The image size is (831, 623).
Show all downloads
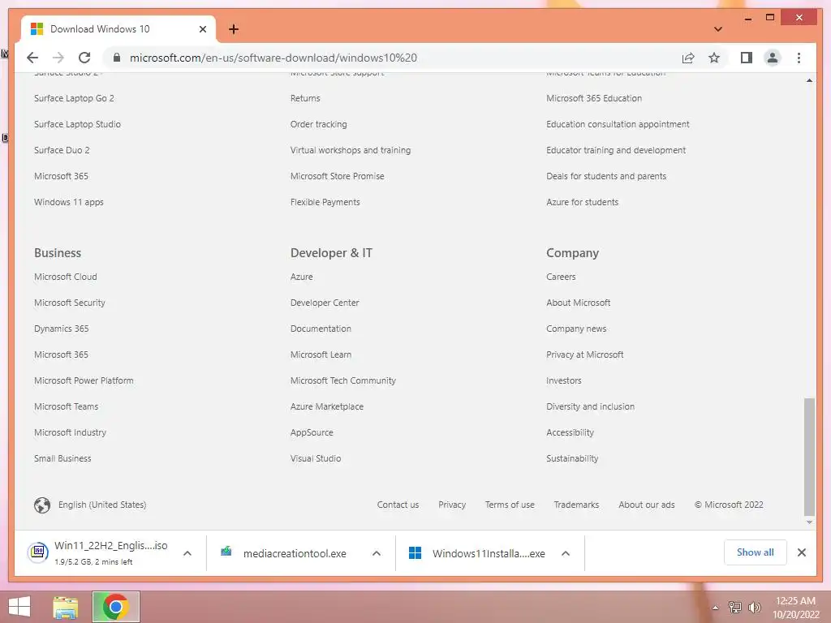[x=755, y=552]
